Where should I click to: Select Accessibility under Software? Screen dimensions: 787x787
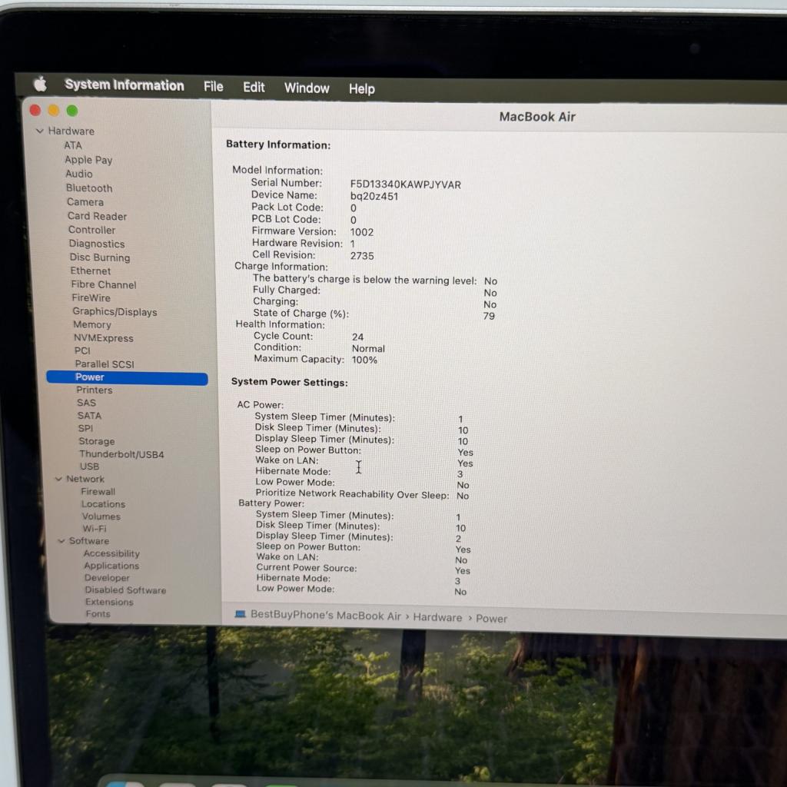click(111, 553)
